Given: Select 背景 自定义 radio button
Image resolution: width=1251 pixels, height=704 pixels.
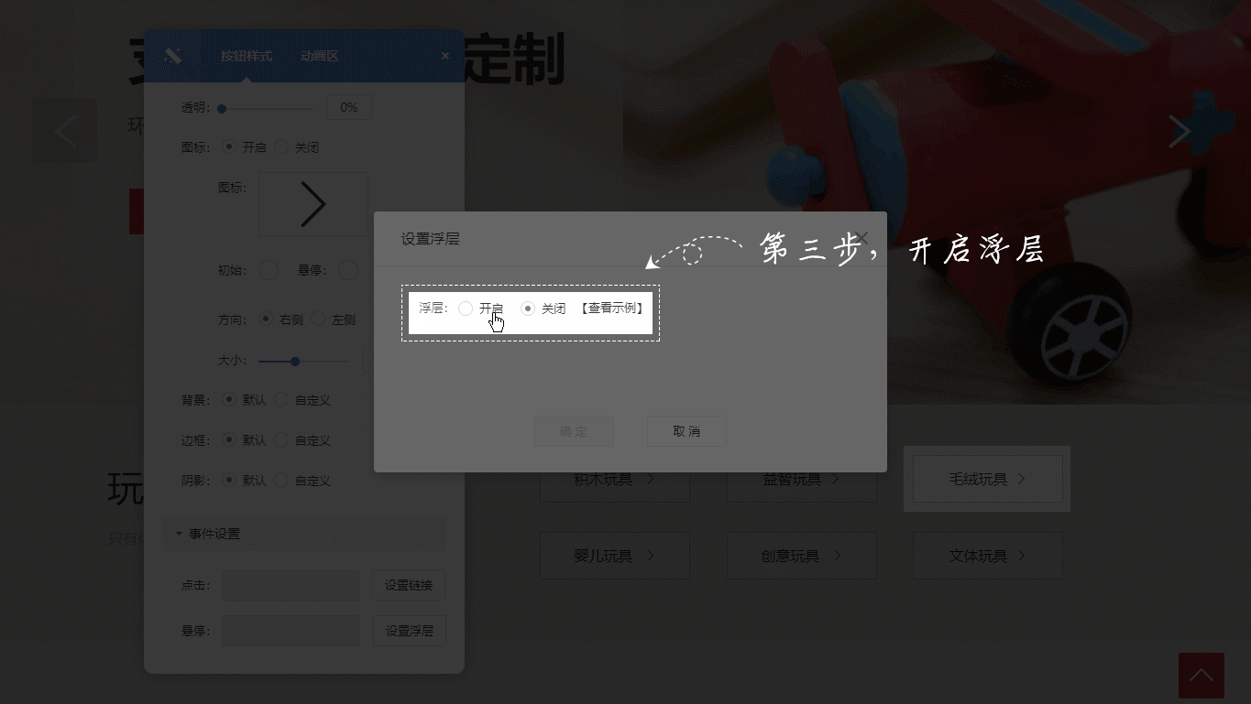Looking at the screenshot, I should coord(280,399).
